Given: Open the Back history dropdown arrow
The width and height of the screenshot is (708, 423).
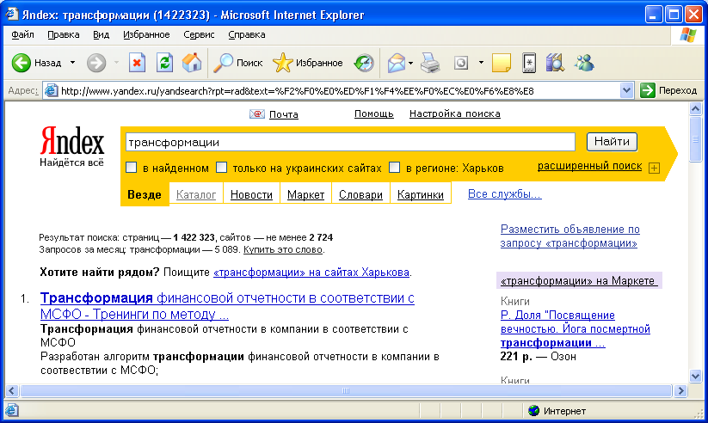Looking at the screenshot, I should click(72, 63).
